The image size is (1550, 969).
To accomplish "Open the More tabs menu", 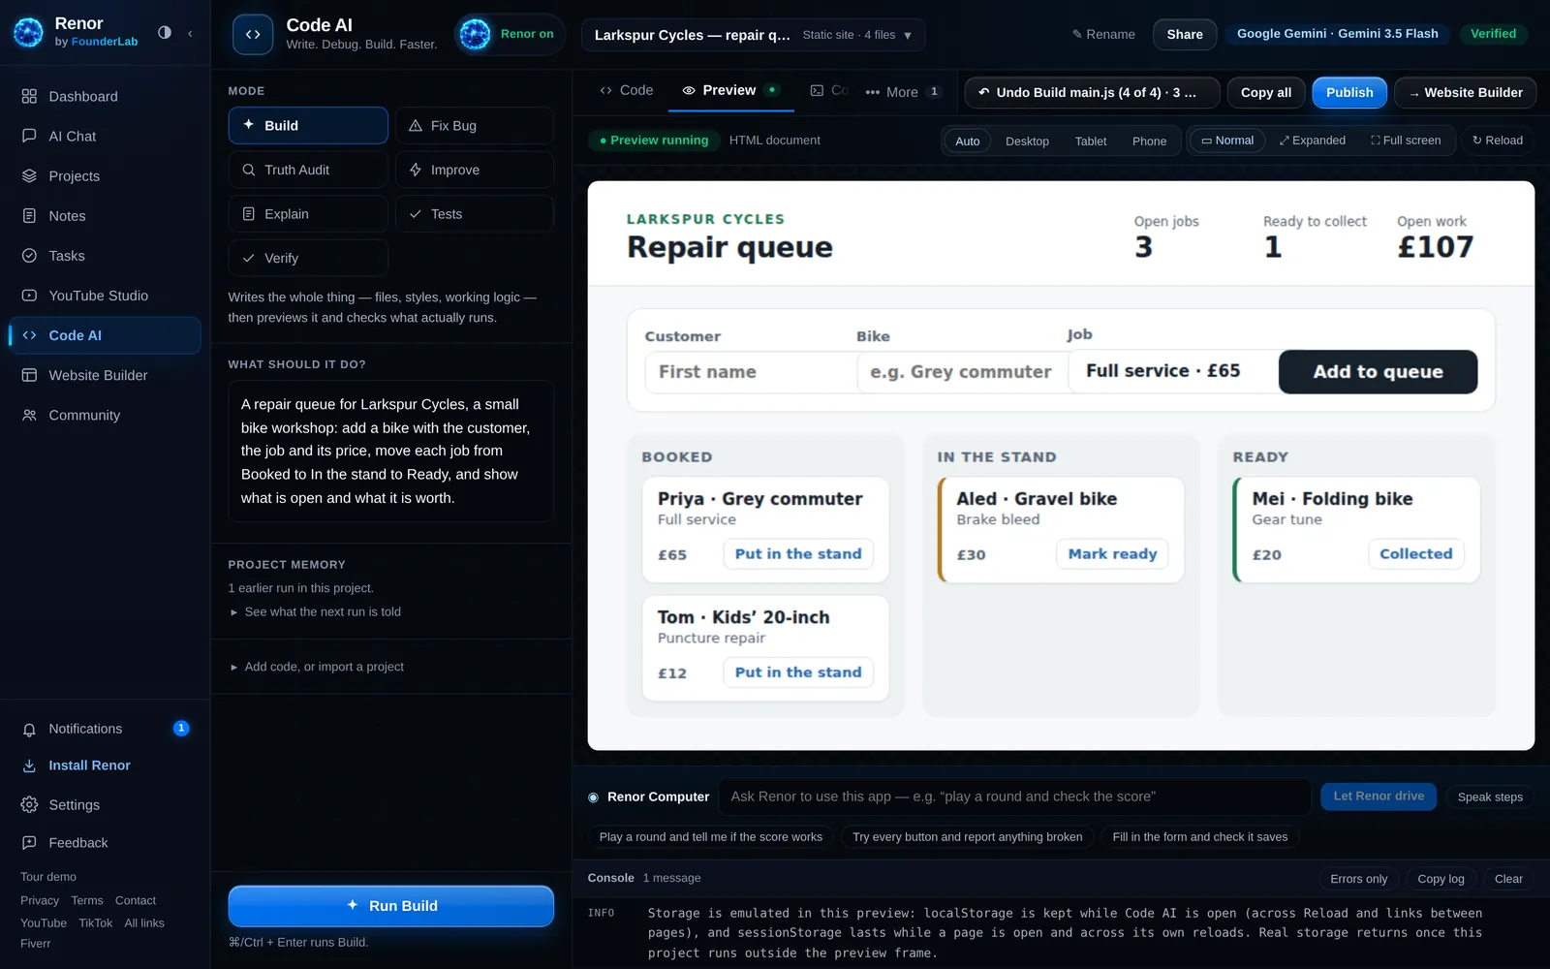I will click(903, 92).
